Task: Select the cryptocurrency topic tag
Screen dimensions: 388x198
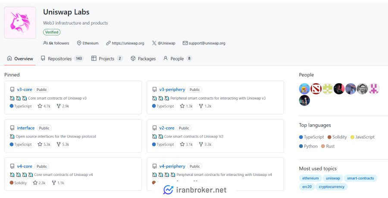Action: (332, 187)
